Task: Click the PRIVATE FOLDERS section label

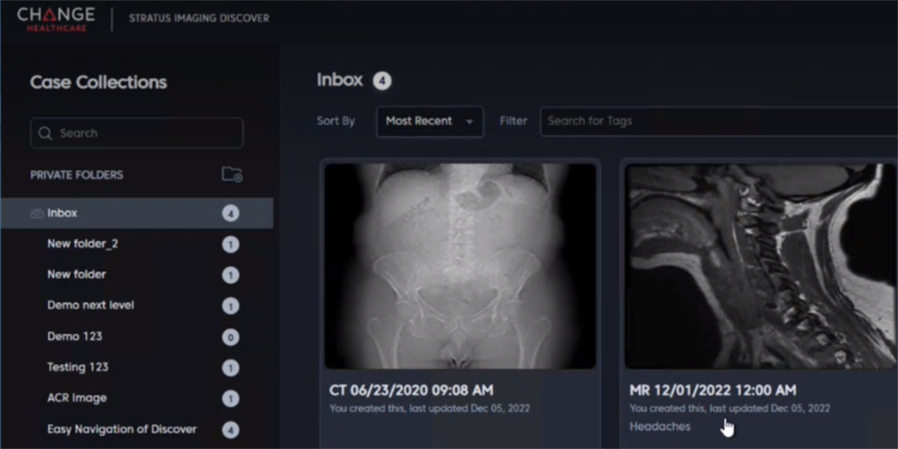Action: coord(76,175)
